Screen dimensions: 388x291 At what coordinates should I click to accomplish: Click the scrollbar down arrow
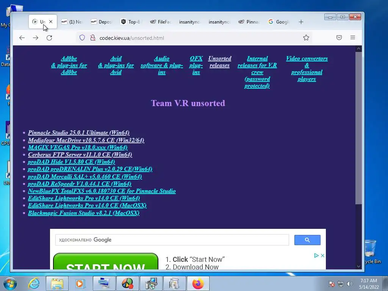click(x=358, y=266)
